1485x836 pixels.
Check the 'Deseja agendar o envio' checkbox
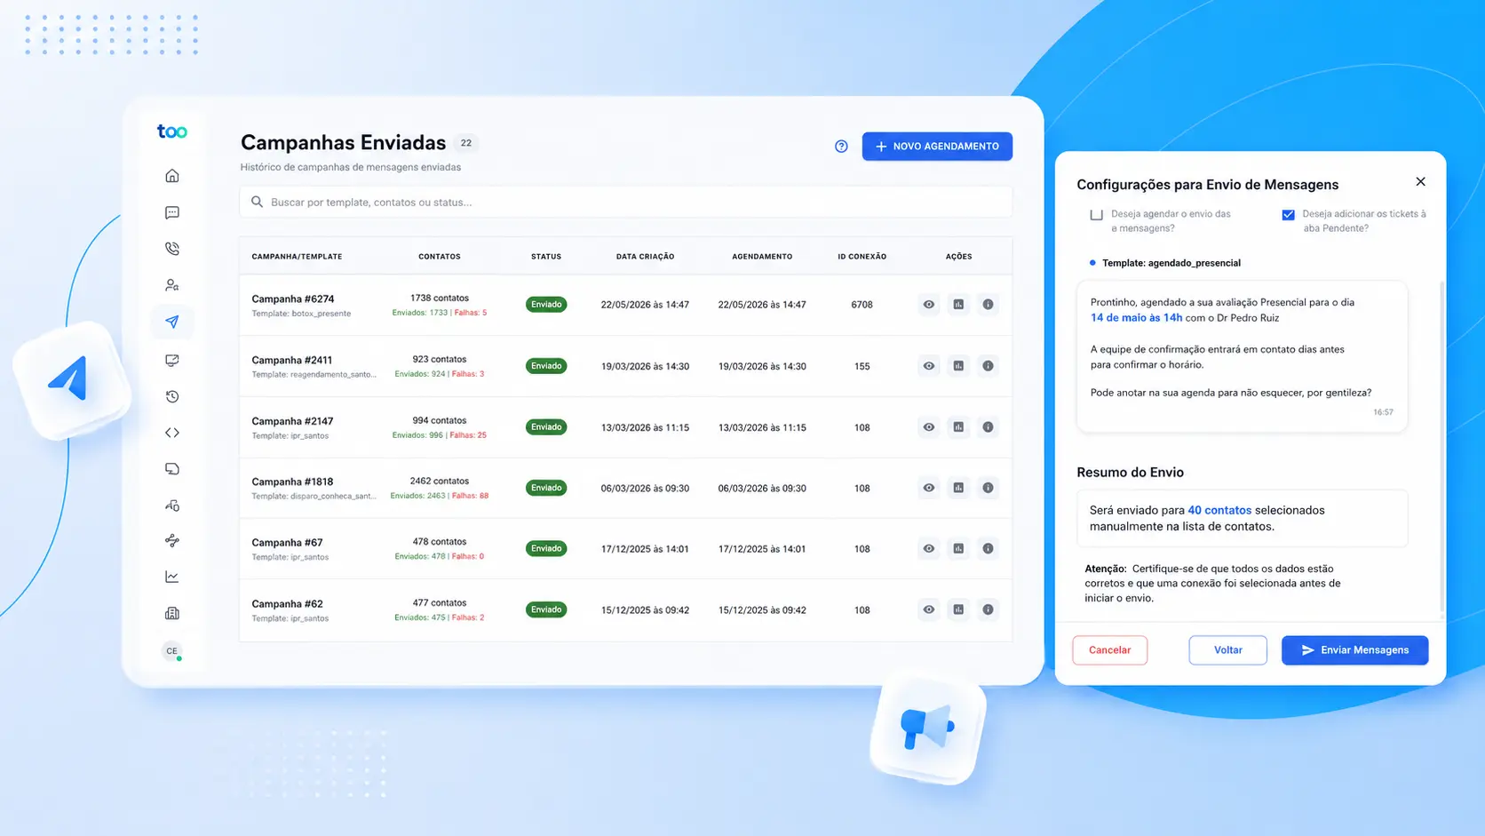1097,214
